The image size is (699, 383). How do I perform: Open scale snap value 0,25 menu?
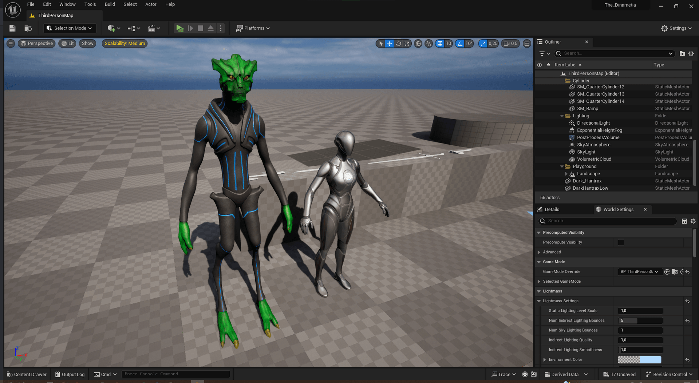coord(493,44)
